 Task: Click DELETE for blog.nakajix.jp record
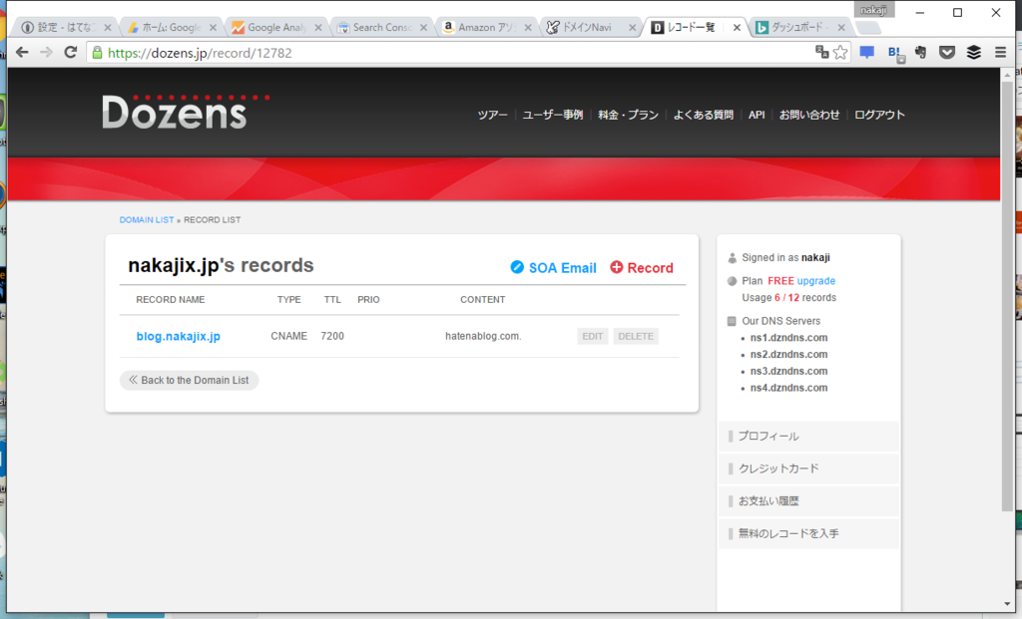click(636, 337)
